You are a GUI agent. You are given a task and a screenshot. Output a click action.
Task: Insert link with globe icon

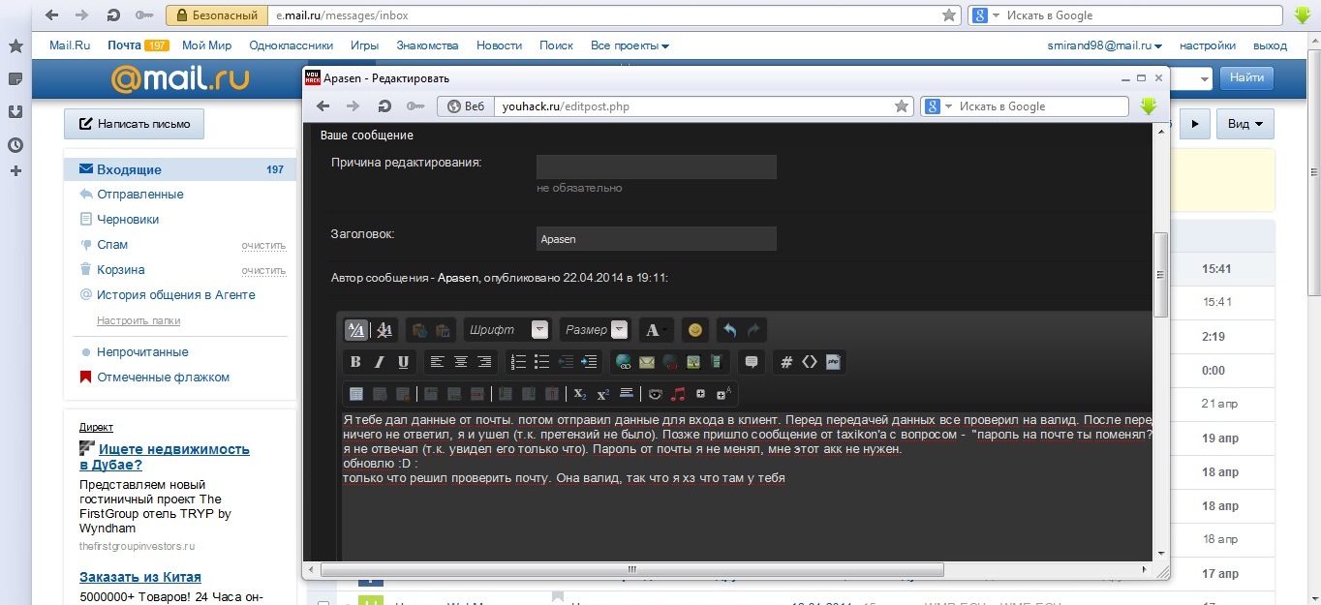coord(623,362)
